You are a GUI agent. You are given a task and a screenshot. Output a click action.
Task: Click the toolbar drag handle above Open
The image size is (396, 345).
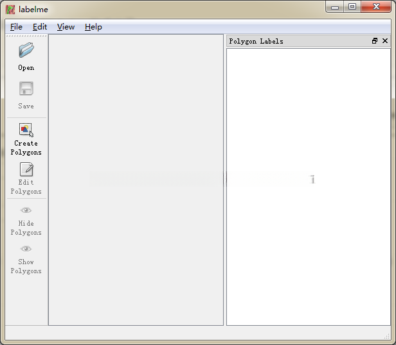tap(26, 36)
